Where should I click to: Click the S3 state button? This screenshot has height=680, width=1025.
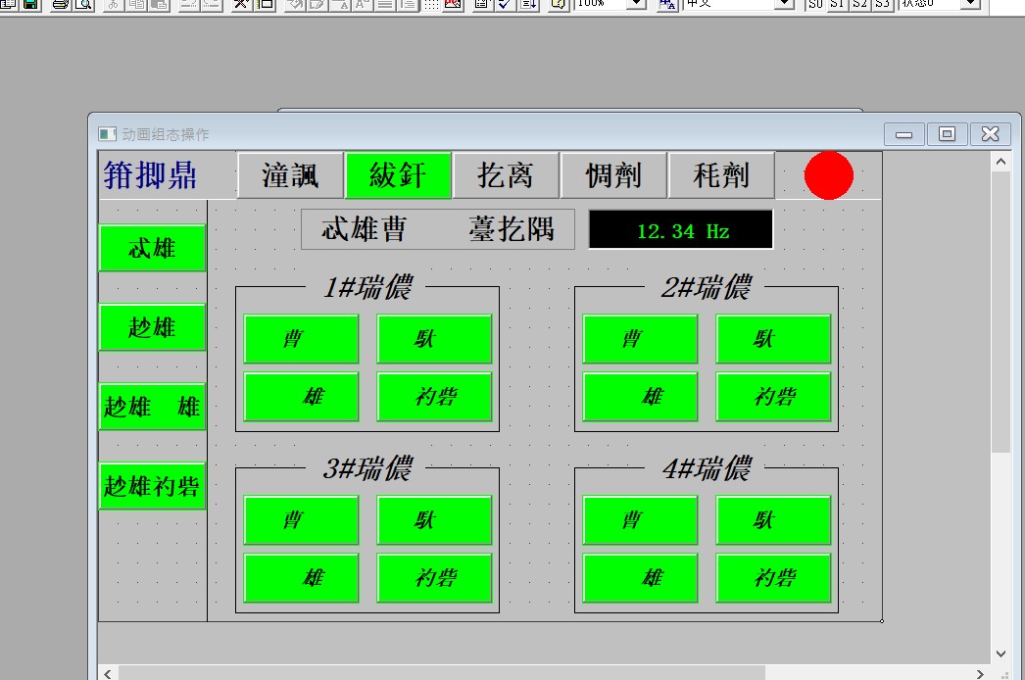pos(883,4)
